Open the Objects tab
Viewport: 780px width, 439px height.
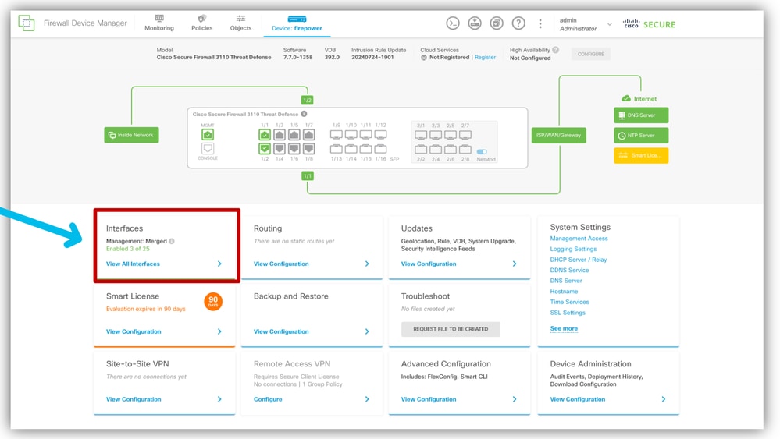[240, 23]
